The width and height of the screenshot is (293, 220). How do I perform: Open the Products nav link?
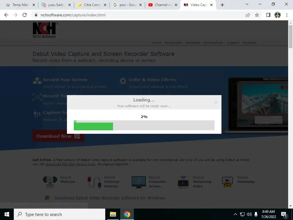(250, 43)
